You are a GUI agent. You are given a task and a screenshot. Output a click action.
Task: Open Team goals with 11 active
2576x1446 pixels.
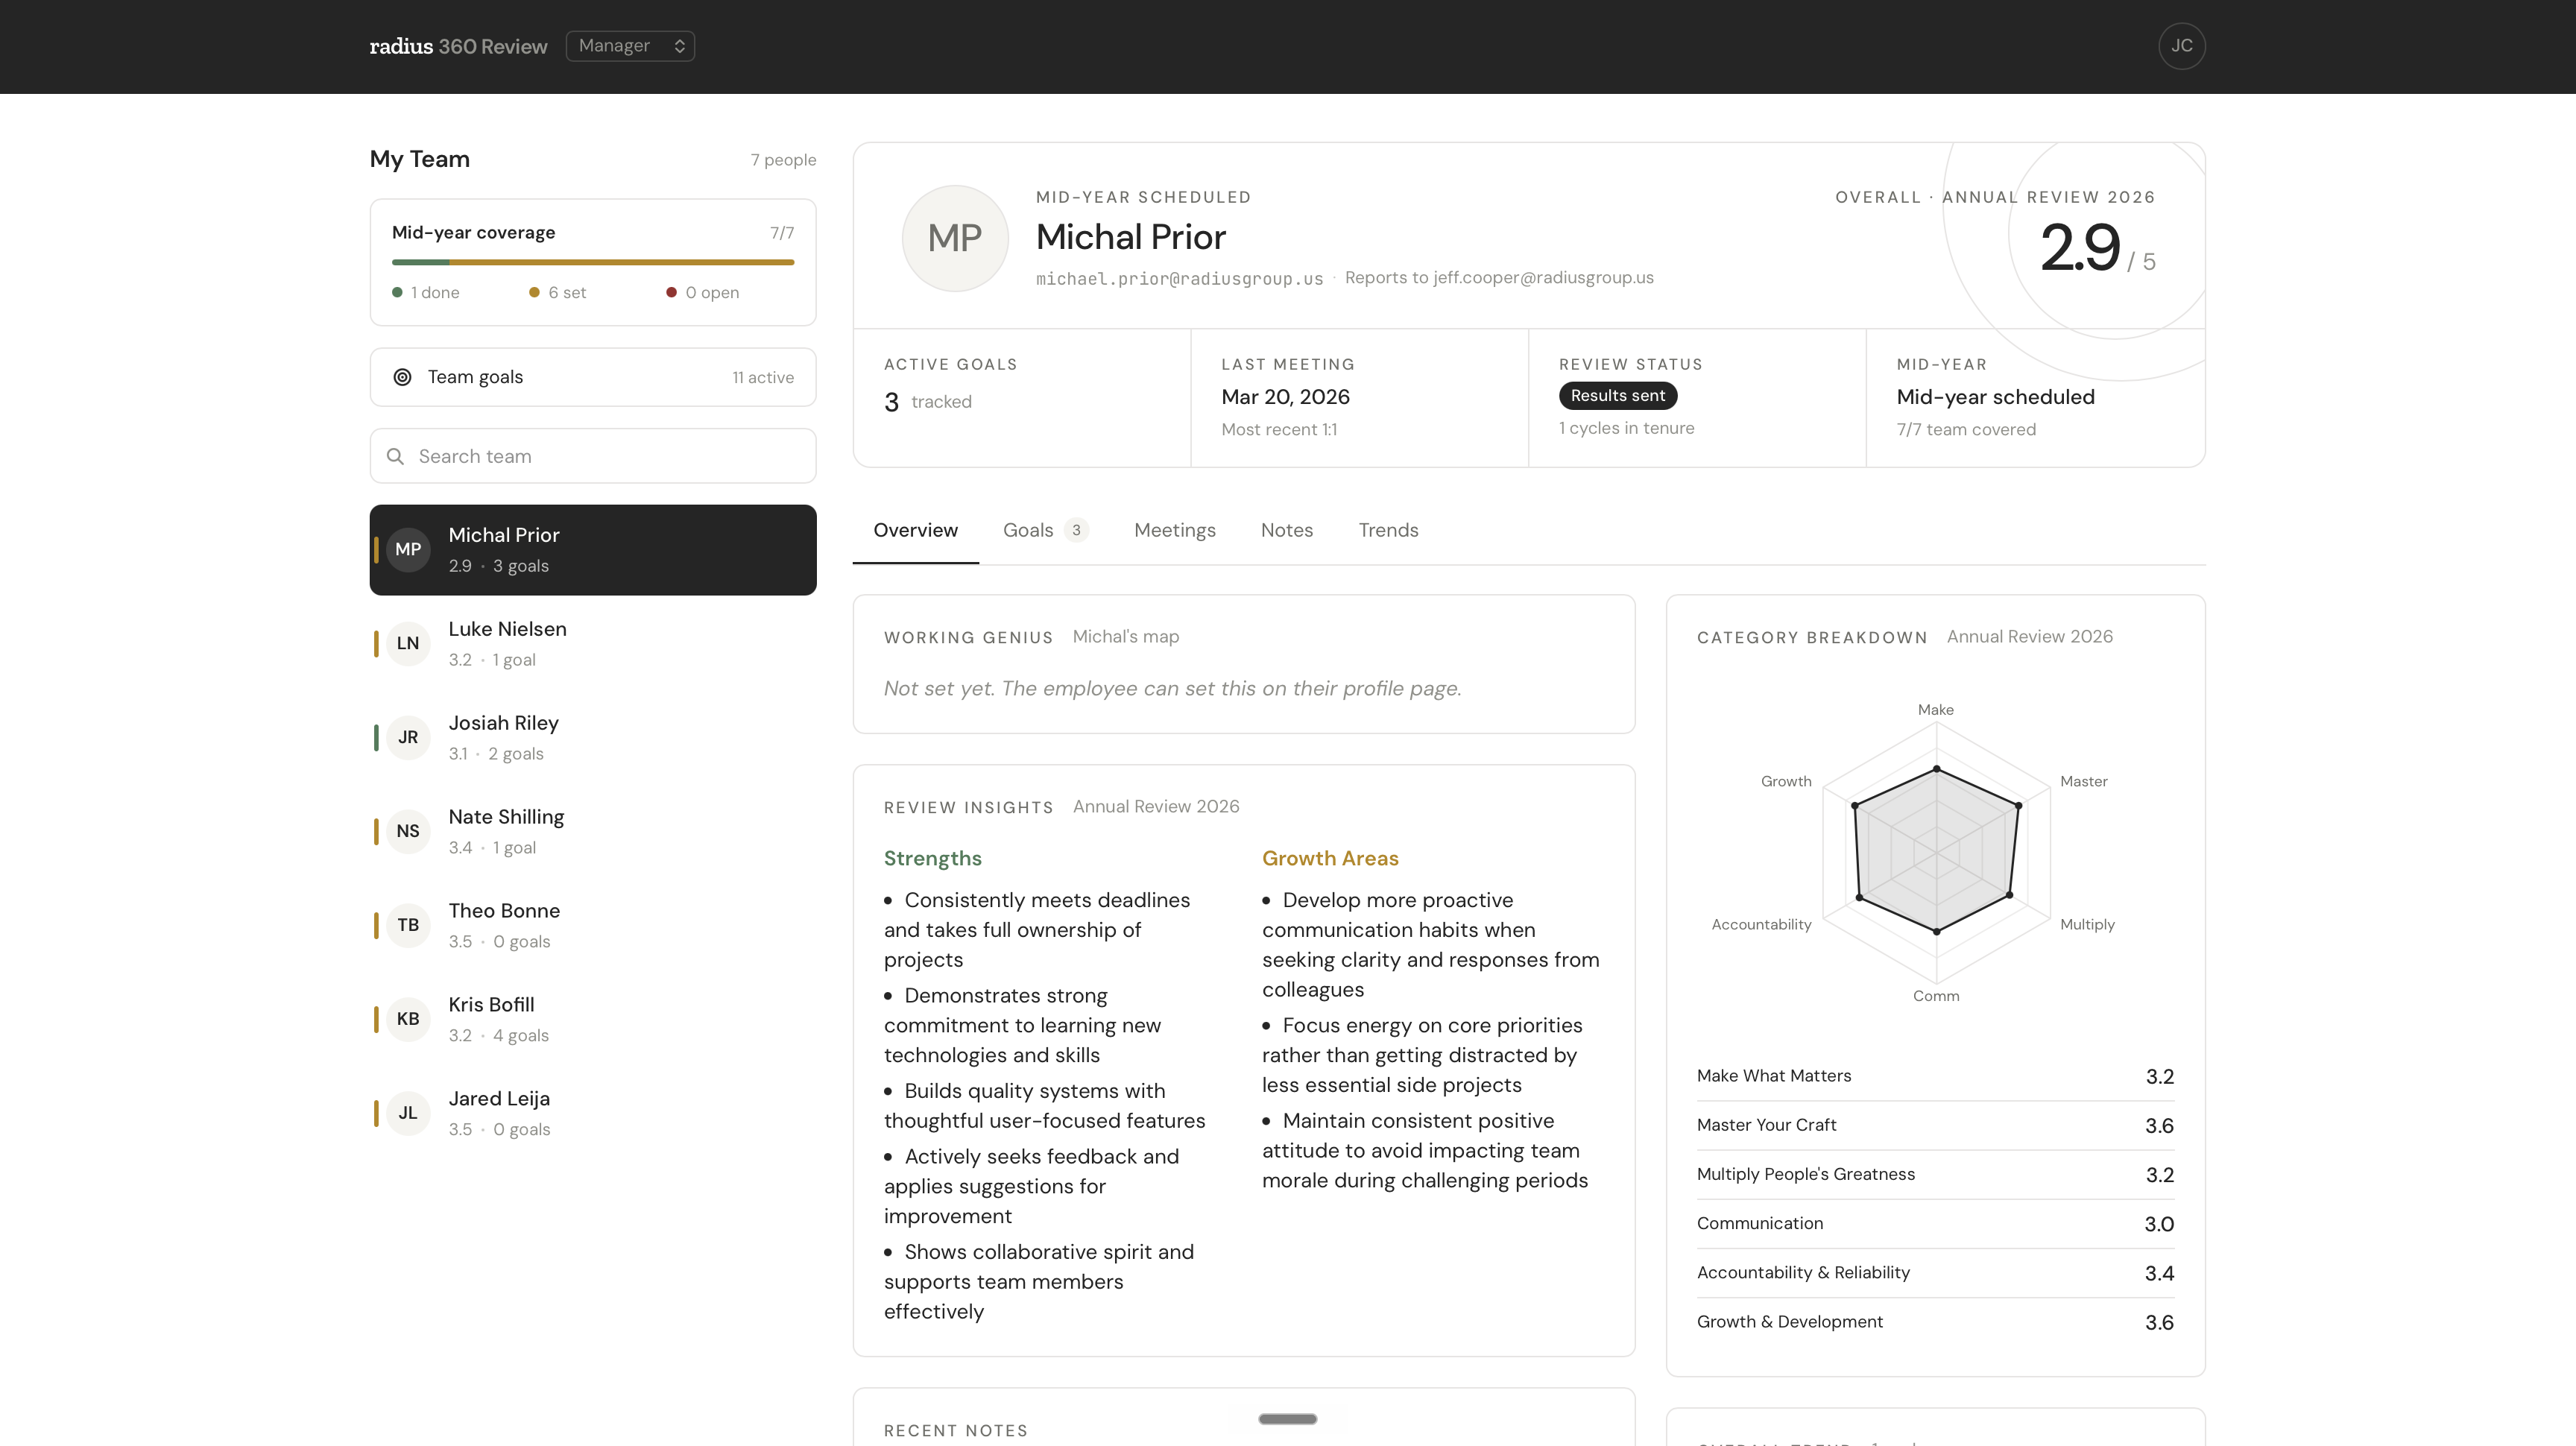pyautogui.click(x=593, y=377)
